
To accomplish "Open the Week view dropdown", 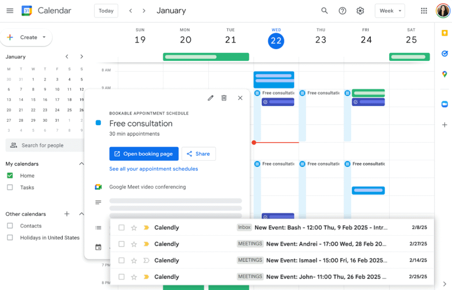I will pyautogui.click(x=390, y=11).
